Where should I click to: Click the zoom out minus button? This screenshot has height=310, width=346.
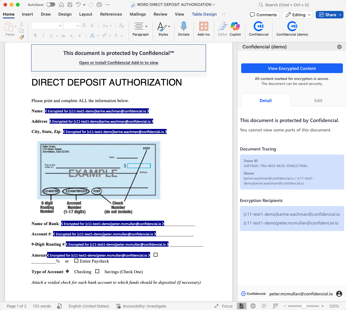285,306
